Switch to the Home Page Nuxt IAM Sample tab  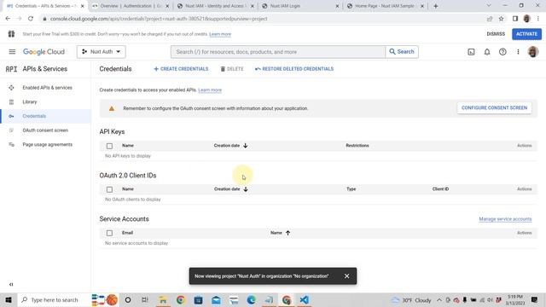pos(385,6)
